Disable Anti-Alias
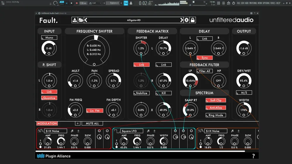This screenshot has height=164, width=292. (x=216, y=108)
